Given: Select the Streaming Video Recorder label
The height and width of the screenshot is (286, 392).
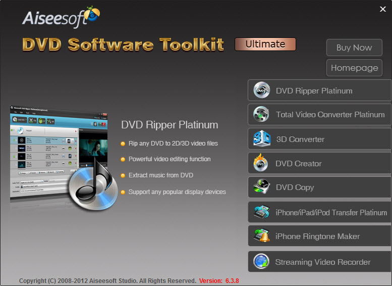Looking at the screenshot, I should click(x=323, y=262).
